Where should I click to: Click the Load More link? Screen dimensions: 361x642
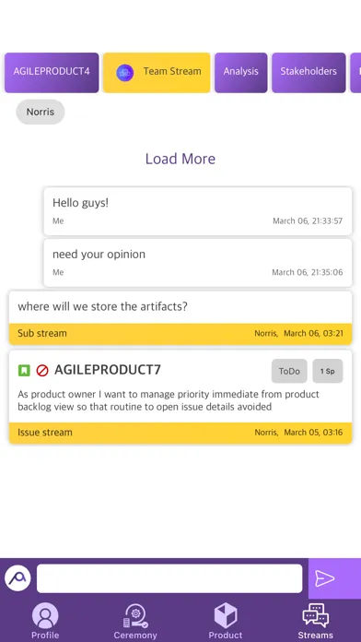pos(180,159)
